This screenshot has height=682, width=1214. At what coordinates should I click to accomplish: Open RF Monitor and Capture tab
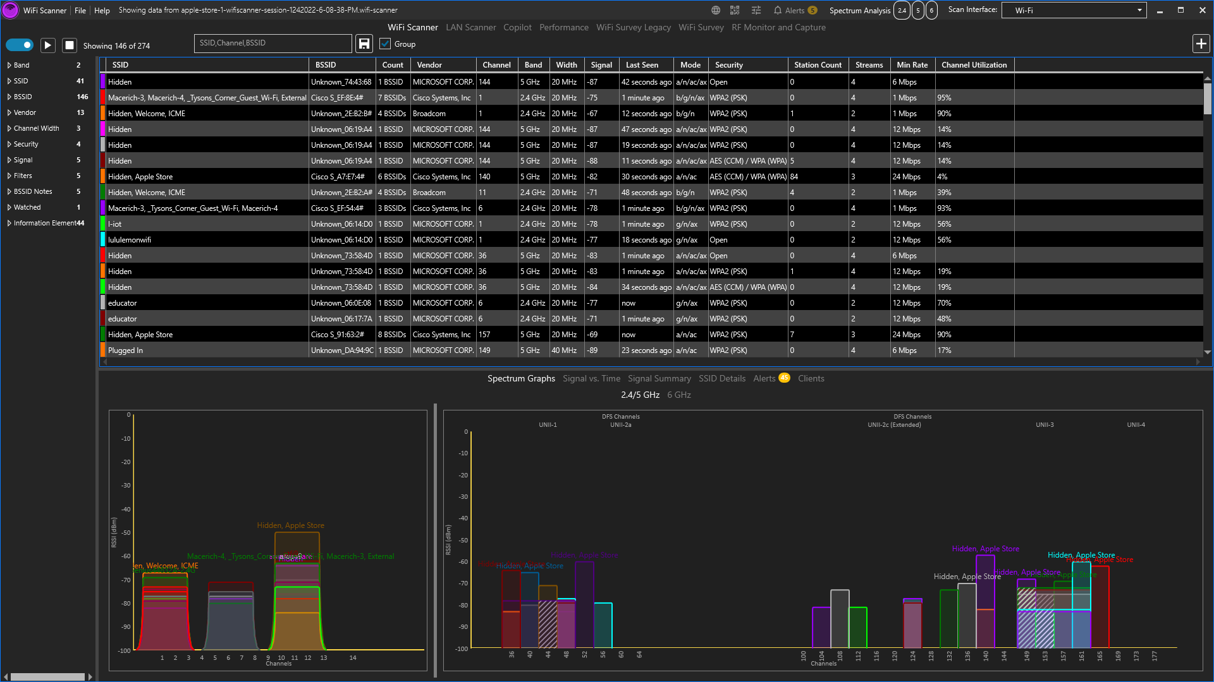[778, 27]
